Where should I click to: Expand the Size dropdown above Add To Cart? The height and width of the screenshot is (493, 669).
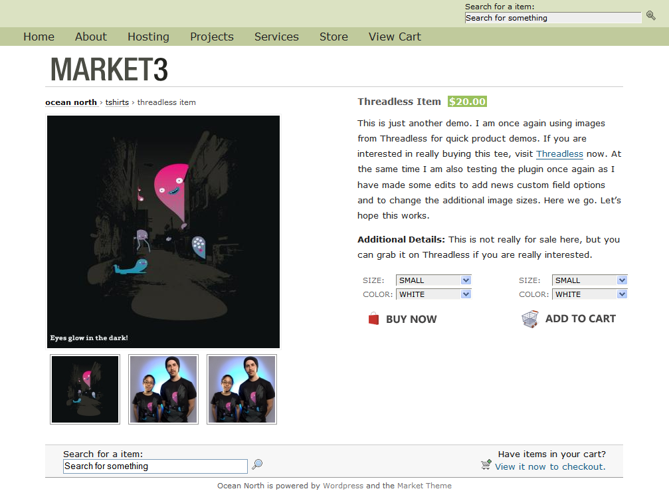[x=590, y=280]
